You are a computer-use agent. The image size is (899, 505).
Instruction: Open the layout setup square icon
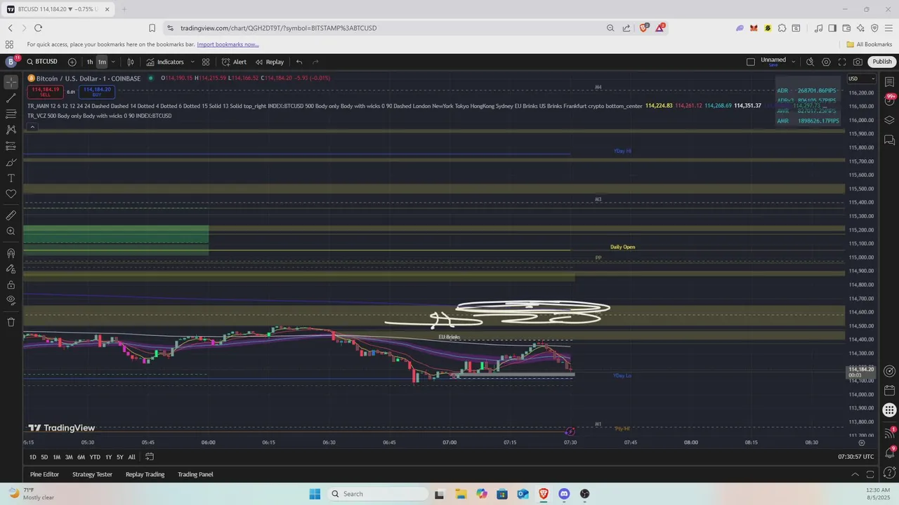coord(751,62)
